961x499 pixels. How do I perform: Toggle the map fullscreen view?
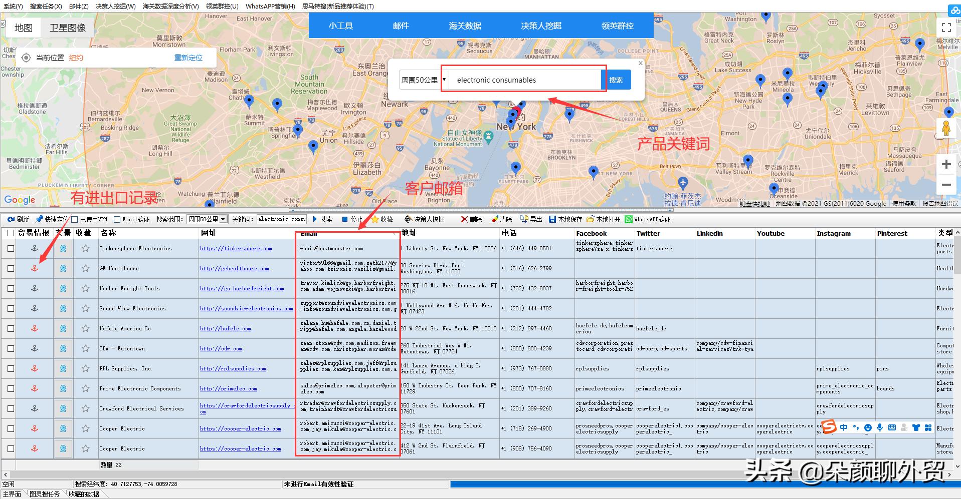[x=946, y=28]
